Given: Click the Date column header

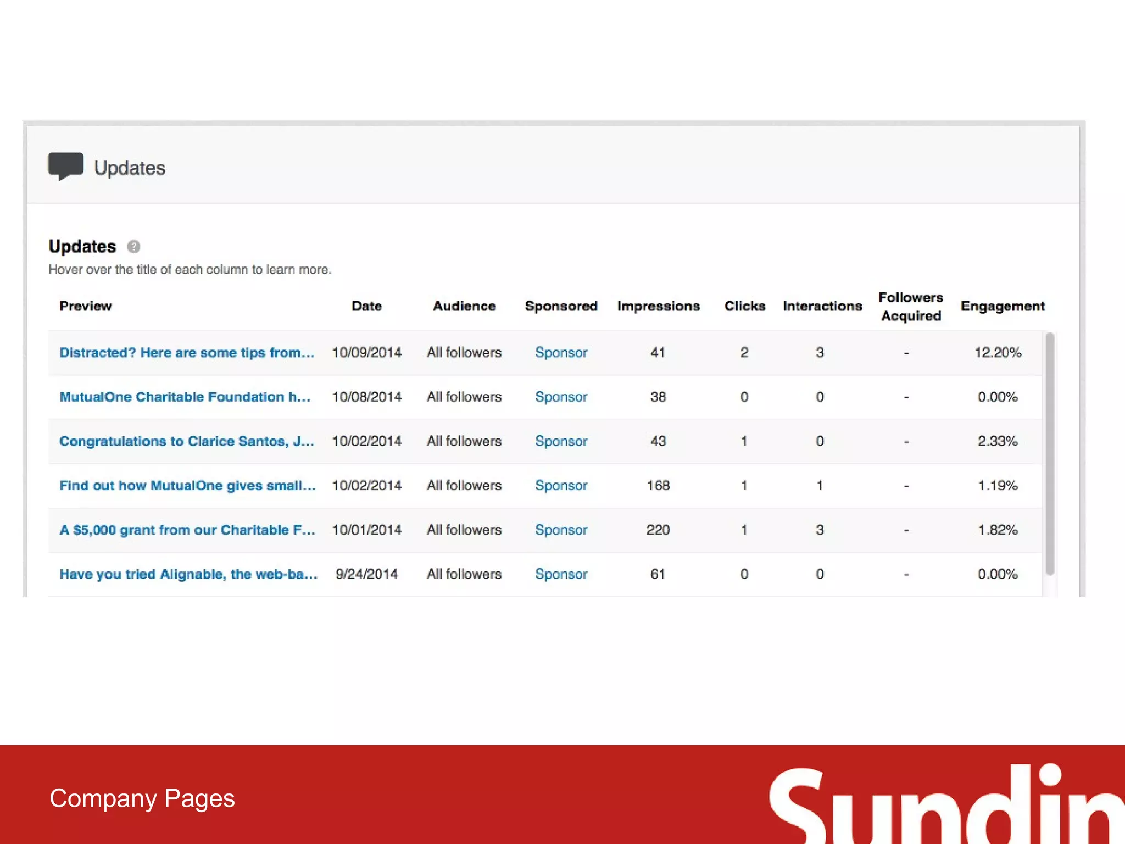Looking at the screenshot, I should pyautogui.click(x=367, y=306).
